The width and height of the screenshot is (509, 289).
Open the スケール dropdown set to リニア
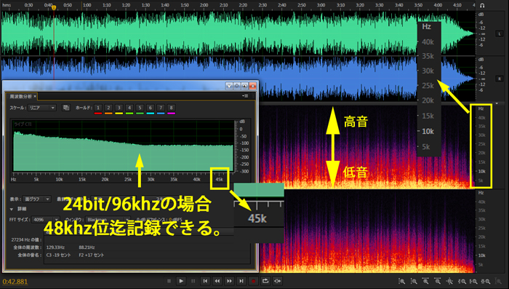point(42,108)
